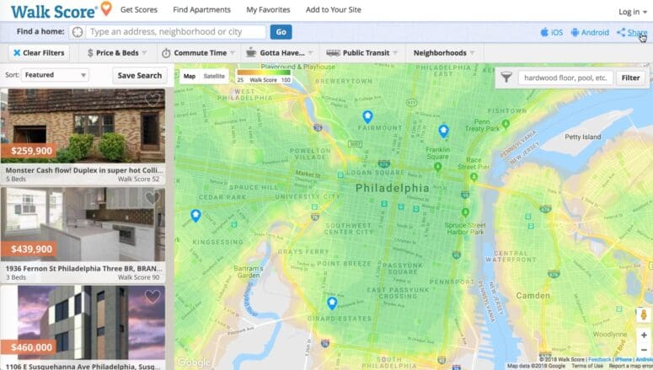Click the map pin near Fairmount

(367, 116)
